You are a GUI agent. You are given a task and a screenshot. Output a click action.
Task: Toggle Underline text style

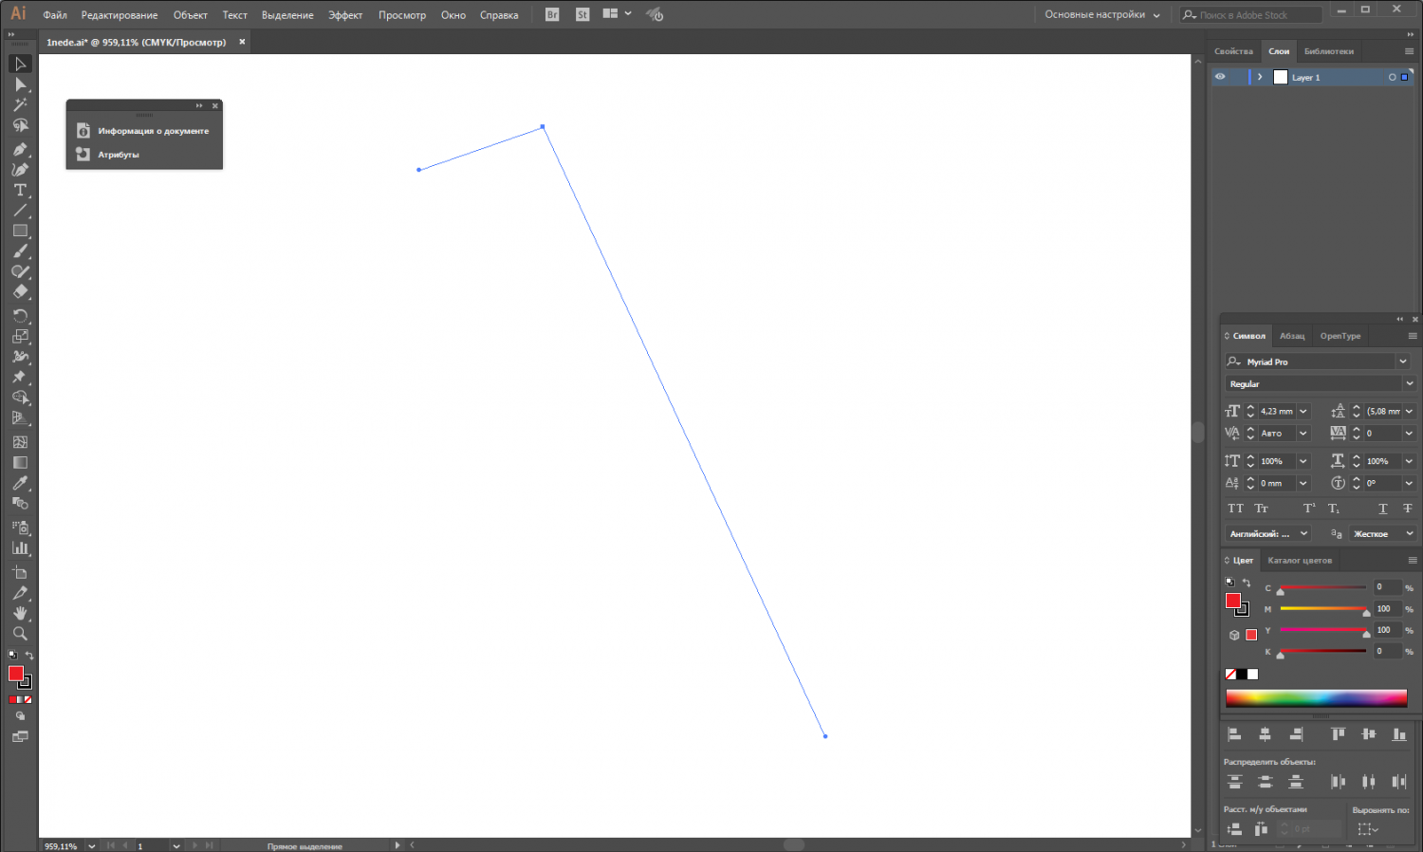(x=1382, y=509)
